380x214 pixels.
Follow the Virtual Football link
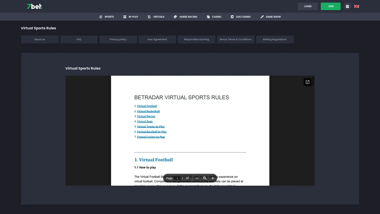coord(147,106)
